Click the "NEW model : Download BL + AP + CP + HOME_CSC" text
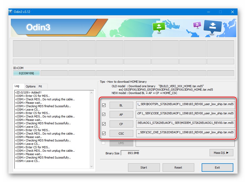The image size is (246, 182). [x=144, y=93]
